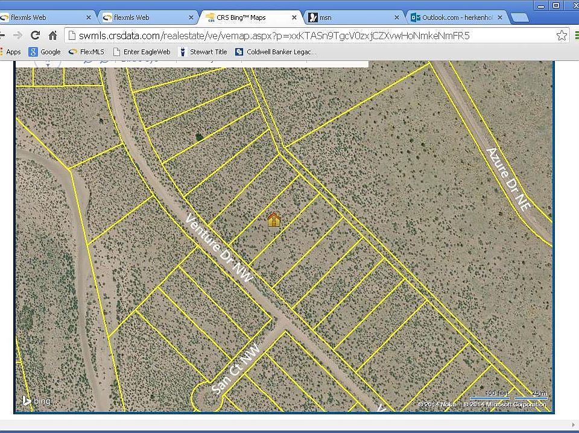Switch to the Outlook.com tab
Image resolution: width=579 pixels, height=433 pixels.
pyautogui.click(x=452, y=17)
